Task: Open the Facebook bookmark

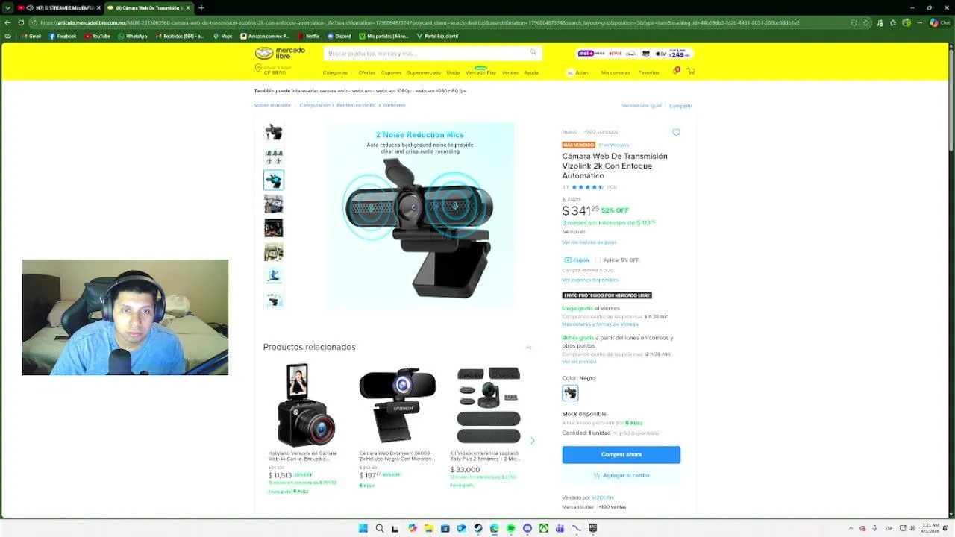Action: [63, 36]
